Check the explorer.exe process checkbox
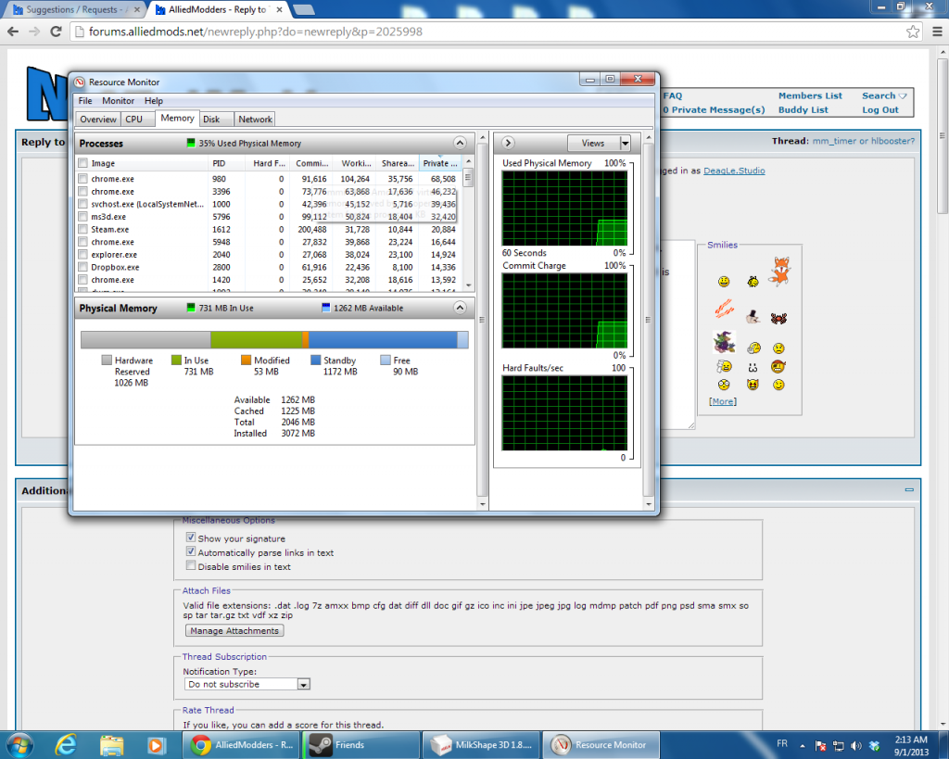This screenshot has height=759, width=949. (x=82, y=254)
